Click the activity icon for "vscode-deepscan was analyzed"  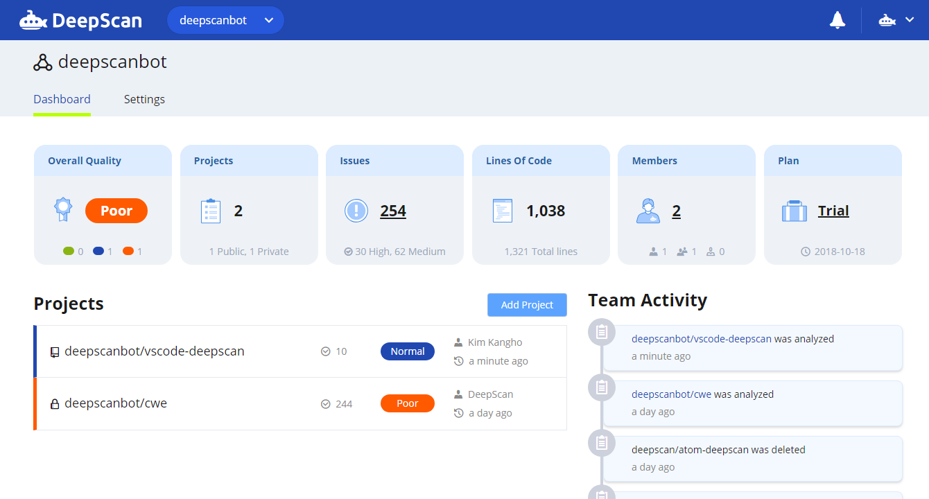[601, 332]
